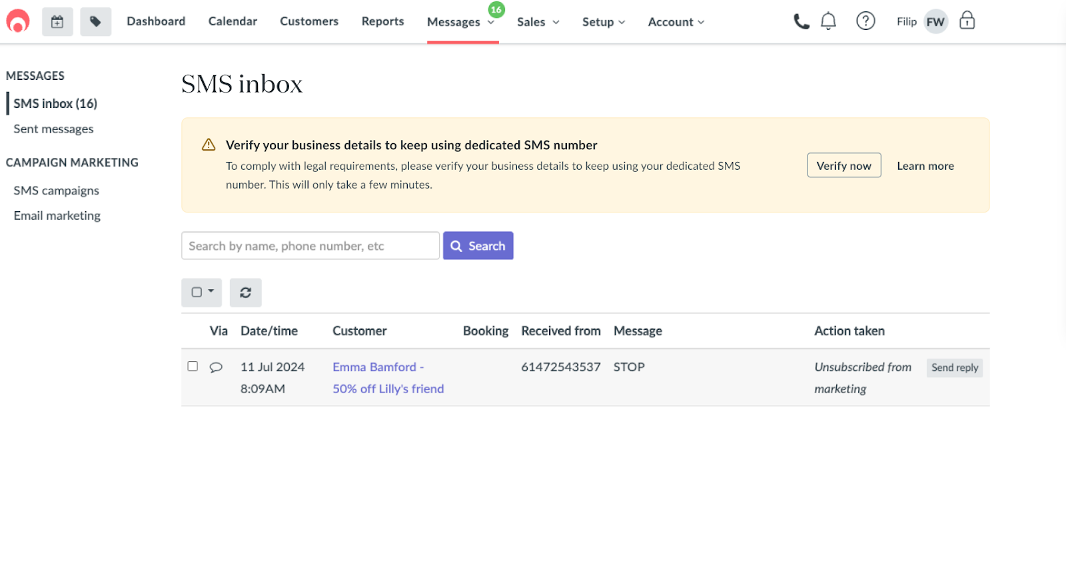Expand the Setup dropdown menu
This screenshot has height=561, width=1066.
click(604, 22)
